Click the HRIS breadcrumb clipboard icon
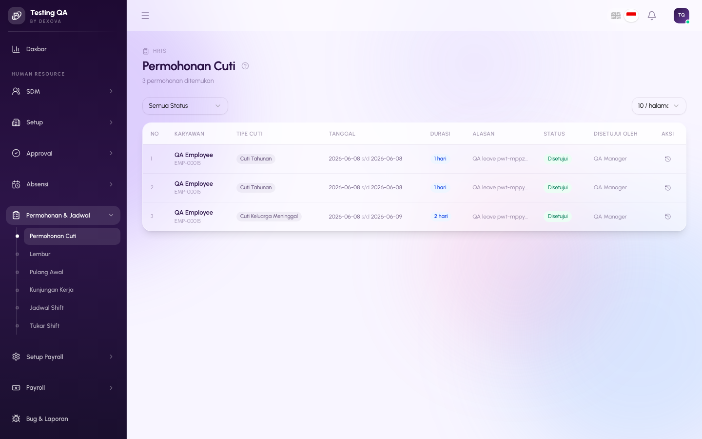The width and height of the screenshot is (702, 439). (x=146, y=51)
